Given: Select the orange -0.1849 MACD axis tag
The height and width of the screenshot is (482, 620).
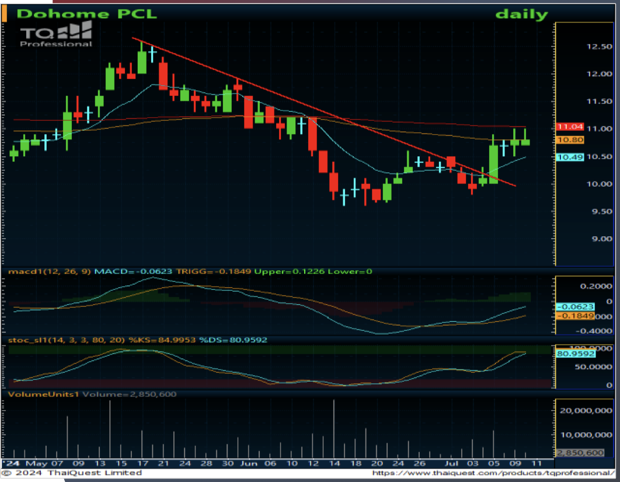Looking at the screenshot, I should [x=575, y=316].
